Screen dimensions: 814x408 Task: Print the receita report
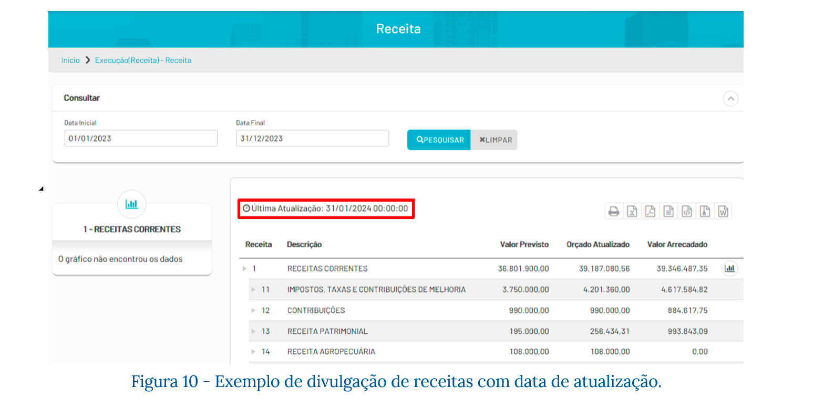coord(613,212)
